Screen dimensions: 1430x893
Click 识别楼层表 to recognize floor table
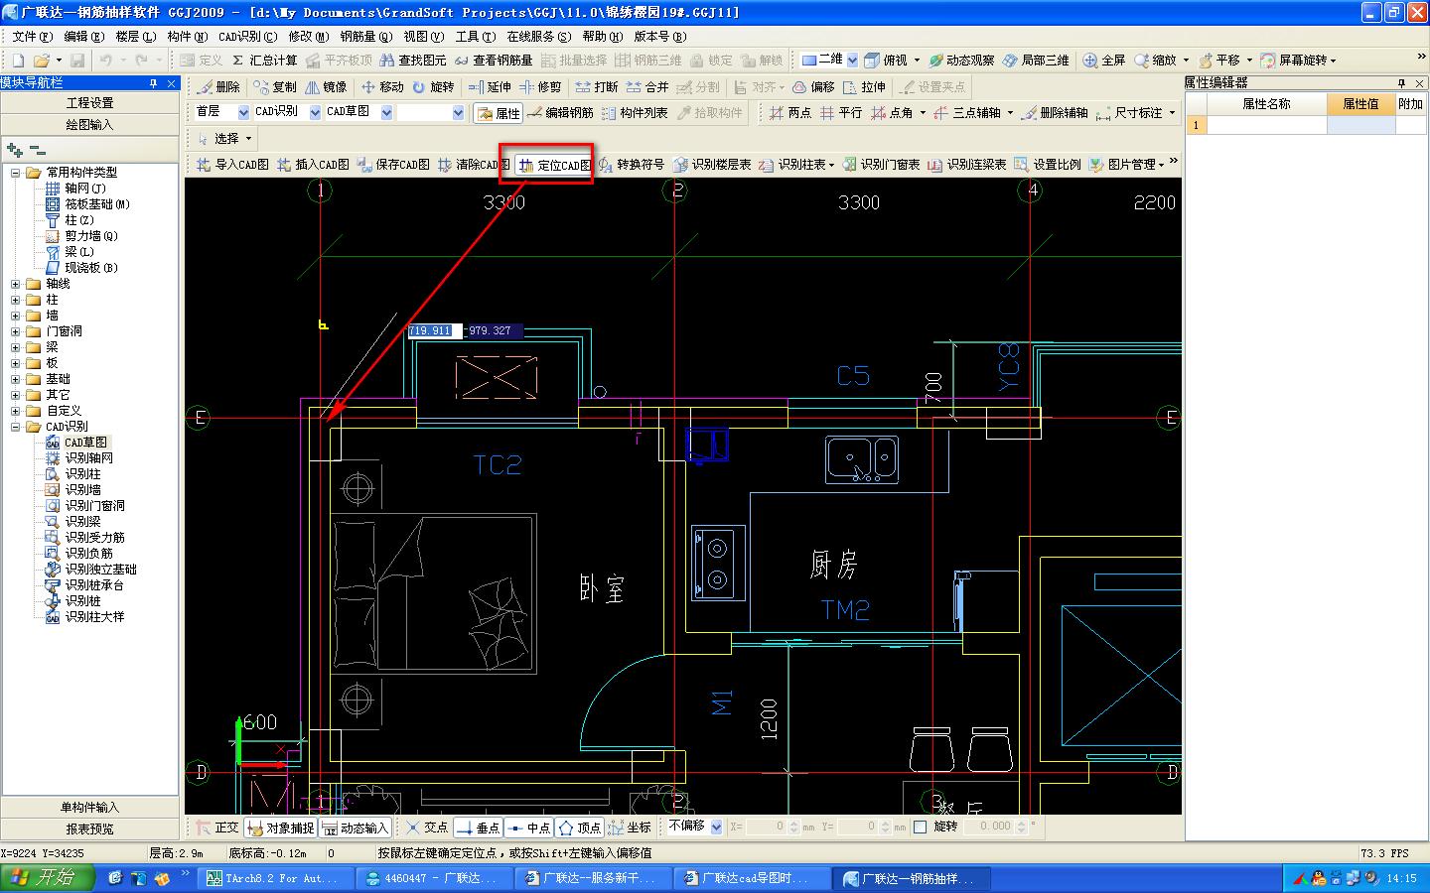pyautogui.click(x=712, y=165)
